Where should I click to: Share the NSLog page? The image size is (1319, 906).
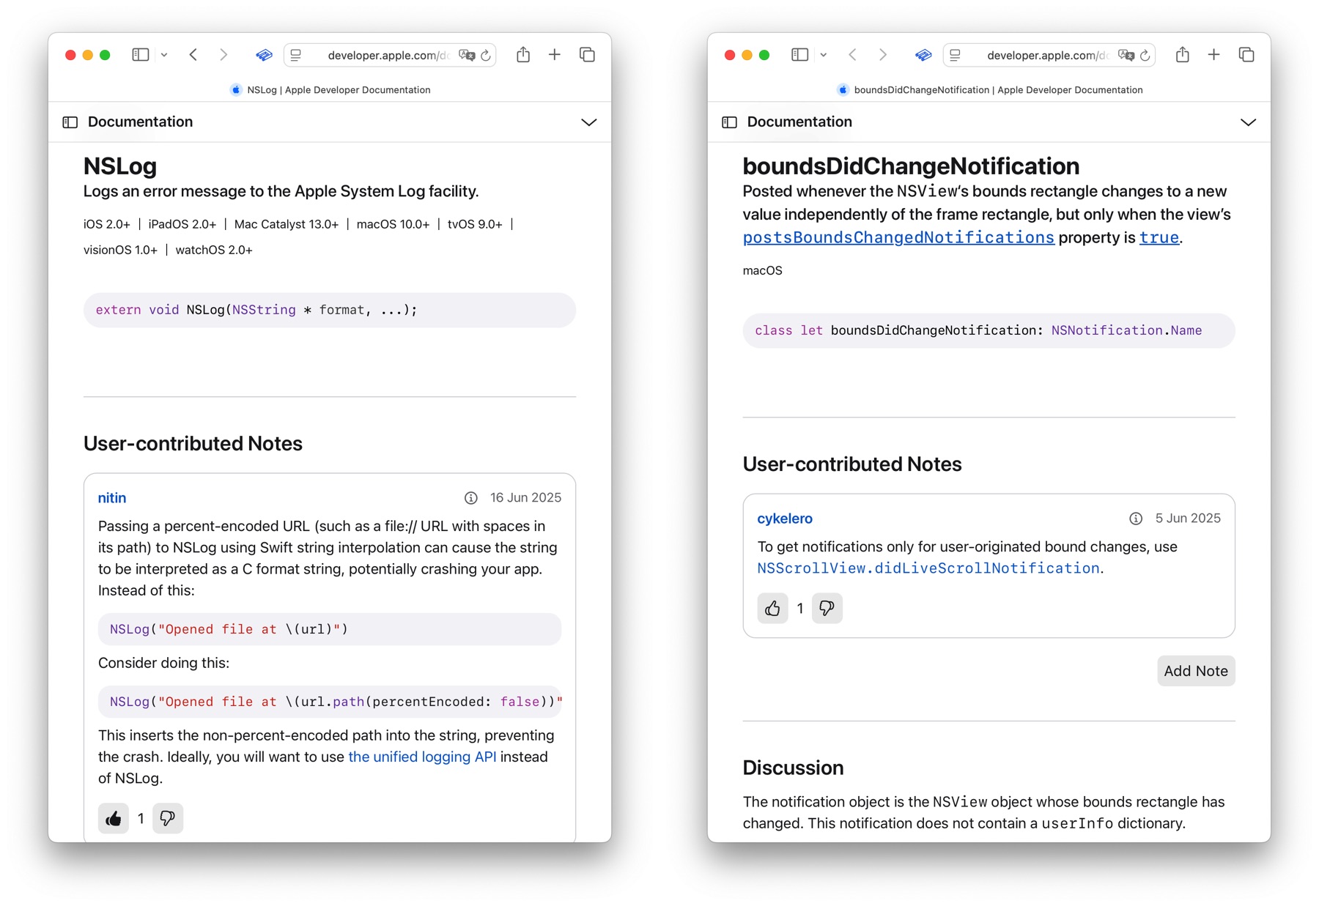pyautogui.click(x=523, y=54)
